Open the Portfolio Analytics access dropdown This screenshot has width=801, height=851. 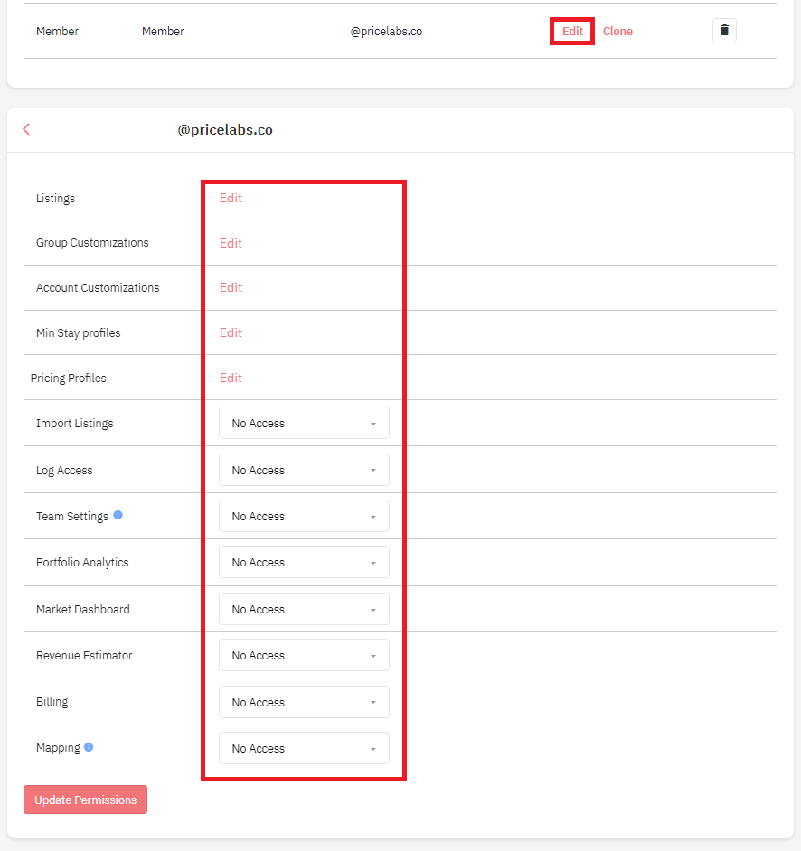tap(304, 563)
